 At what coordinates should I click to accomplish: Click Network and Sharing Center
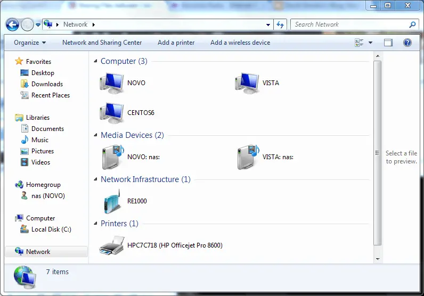point(102,43)
